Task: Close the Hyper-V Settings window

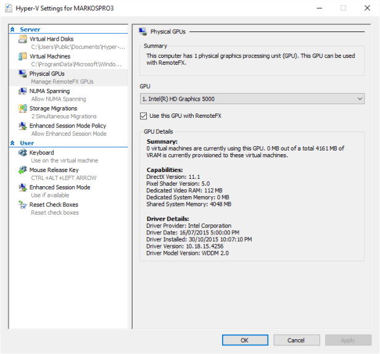Action: tap(367, 9)
